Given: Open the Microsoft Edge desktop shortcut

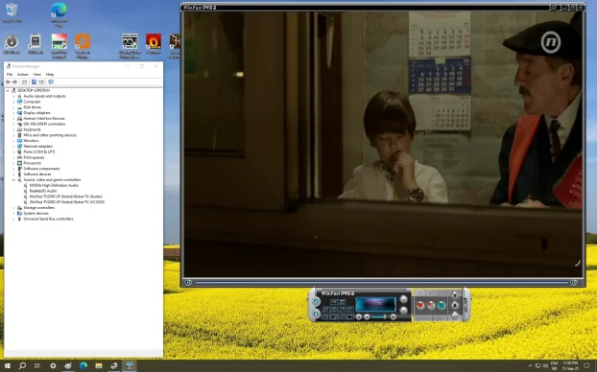Looking at the screenshot, I should pyautogui.click(x=59, y=14).
